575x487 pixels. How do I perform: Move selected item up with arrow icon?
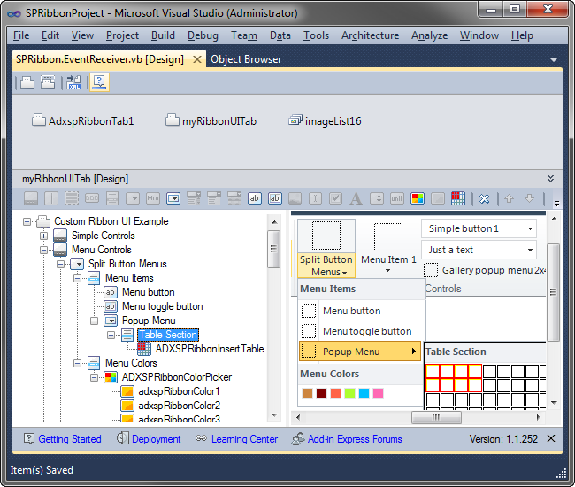point(509,198)
